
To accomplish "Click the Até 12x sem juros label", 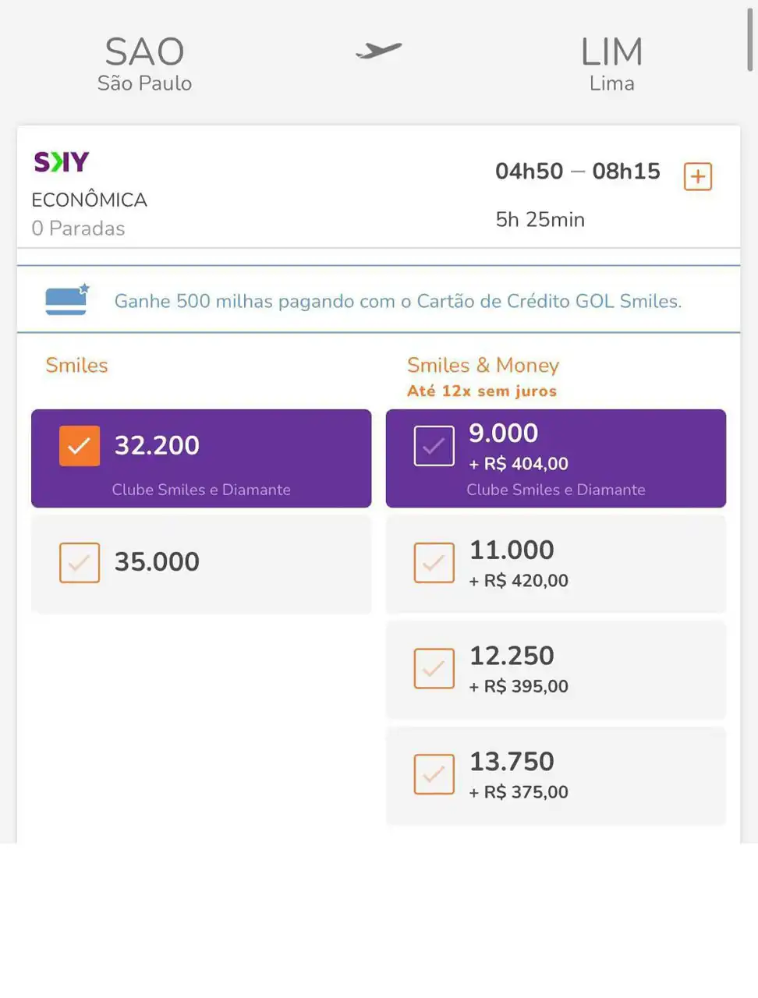I will [x=482, y=391].
